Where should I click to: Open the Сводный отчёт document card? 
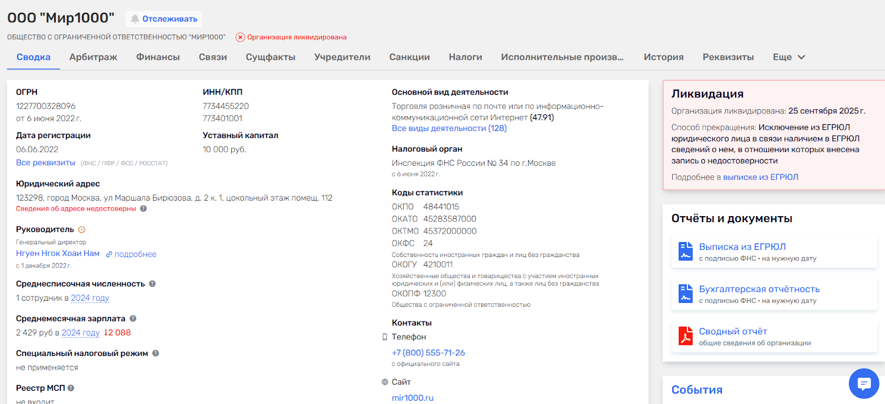pyautogui.click(x=774, y=336)
